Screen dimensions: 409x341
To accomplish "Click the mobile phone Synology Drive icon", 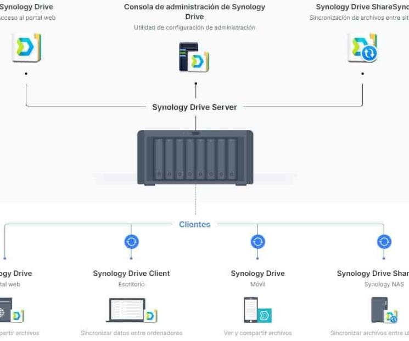I will [257, 310].
